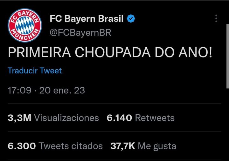The width and height of the screenshot is (229, 161).
Task: Open the Retweets list
Action: pyautogui.click(x=155, y=118)
